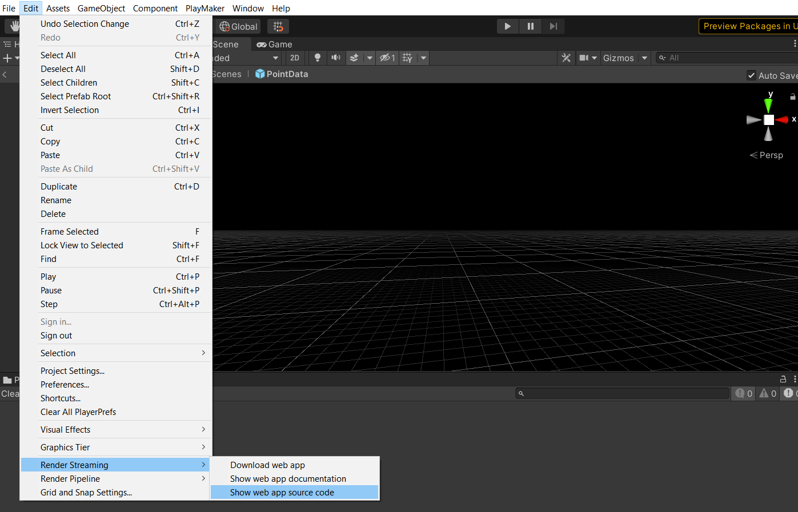
Task: Switch to the Game tab
Action: [x=274, y=44]
